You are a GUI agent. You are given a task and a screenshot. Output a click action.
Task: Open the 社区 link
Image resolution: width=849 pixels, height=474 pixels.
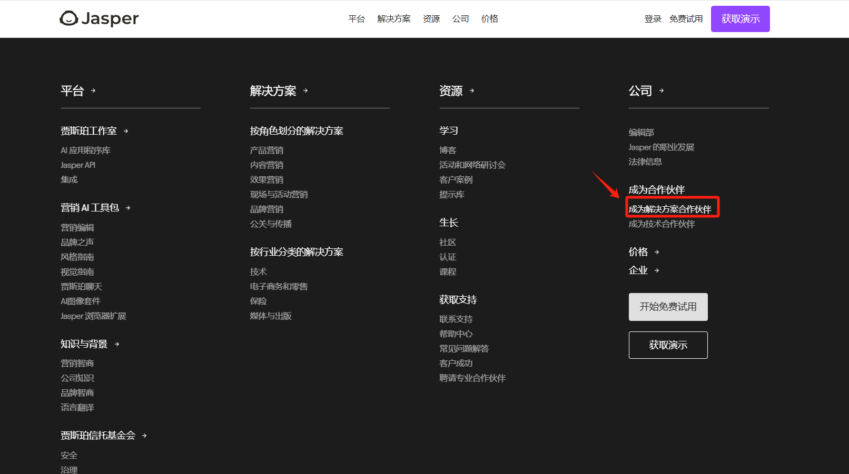click(x=448, y=243)
